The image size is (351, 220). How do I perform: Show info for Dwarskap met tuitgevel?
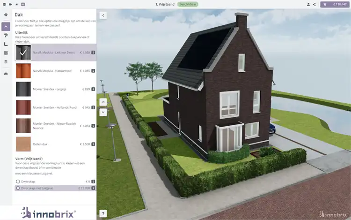(x=93, y=188)
